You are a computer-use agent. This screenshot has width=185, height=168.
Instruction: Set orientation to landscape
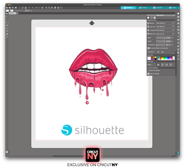pos(162,52)
